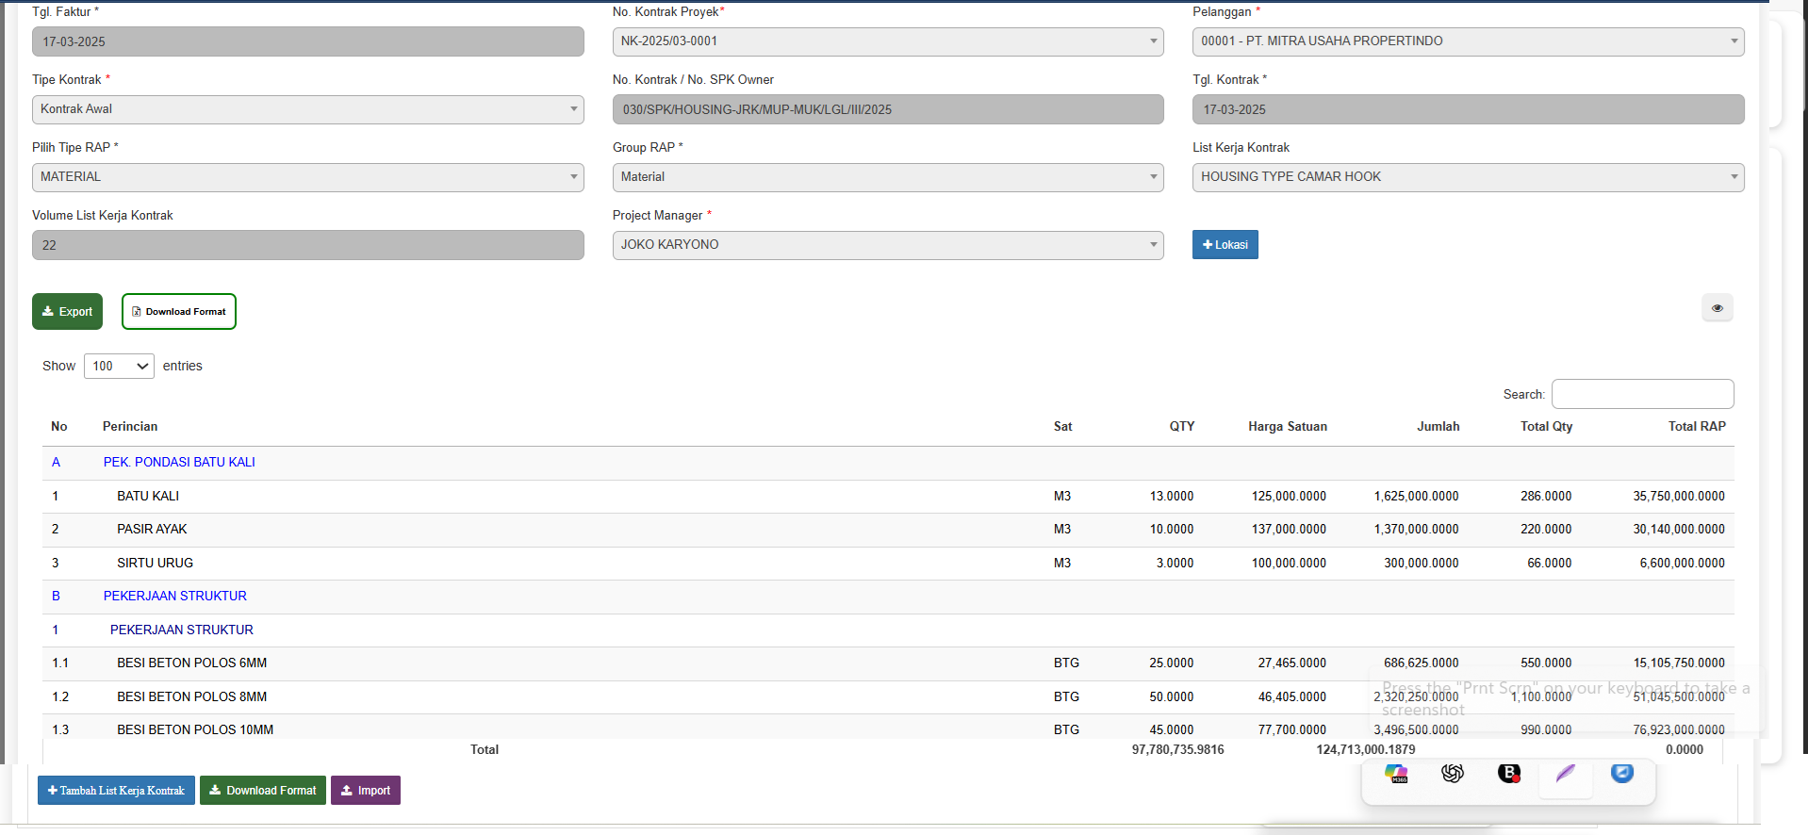1808x835 pixels.
Task: Click the Search input field
Action: pos(1643,394)
